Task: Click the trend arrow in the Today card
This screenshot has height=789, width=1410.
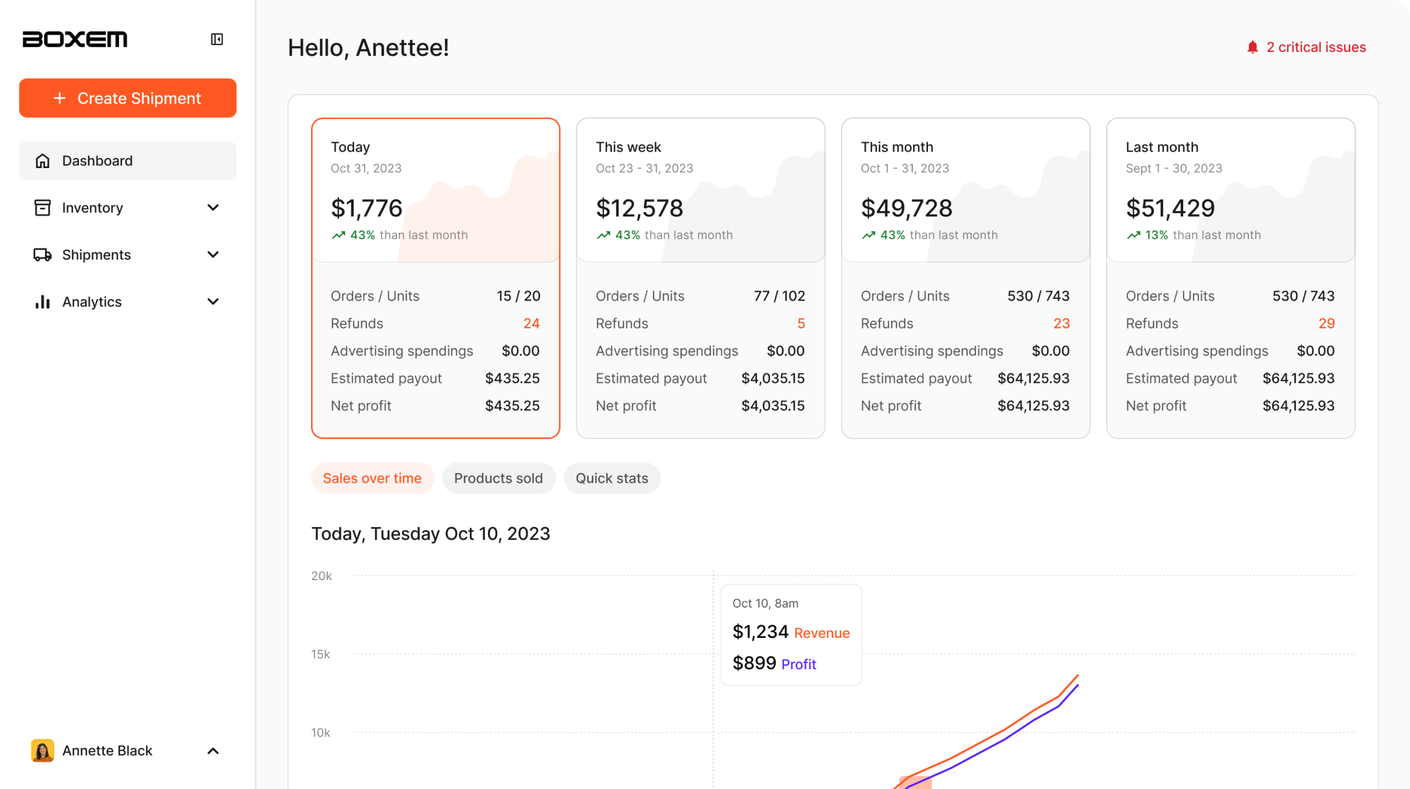Action: pos(338,235)
